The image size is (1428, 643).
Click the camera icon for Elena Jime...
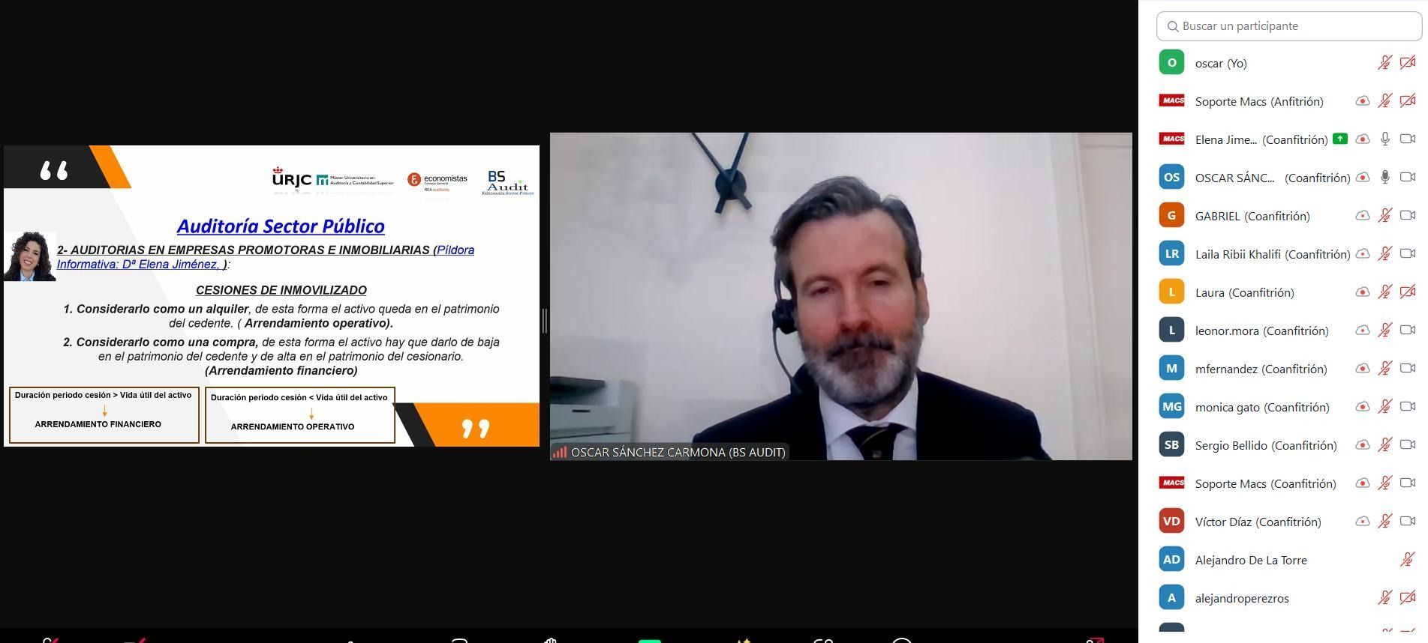click(x=1408, y=139)
